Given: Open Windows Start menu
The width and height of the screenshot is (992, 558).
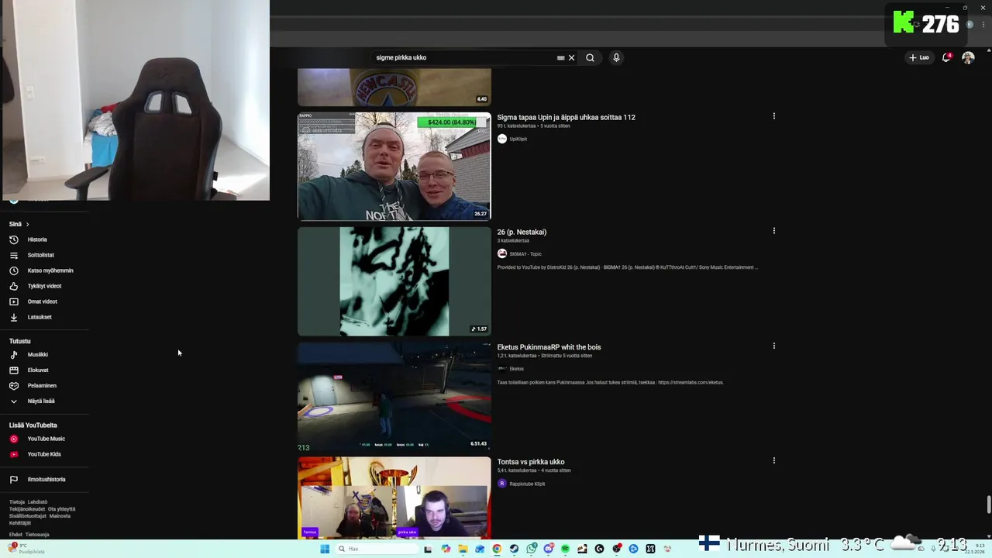Looking at the screenshot, I should click(x=325, y=549).
